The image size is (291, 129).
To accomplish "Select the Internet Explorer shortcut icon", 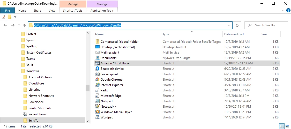I will [98, 85].
